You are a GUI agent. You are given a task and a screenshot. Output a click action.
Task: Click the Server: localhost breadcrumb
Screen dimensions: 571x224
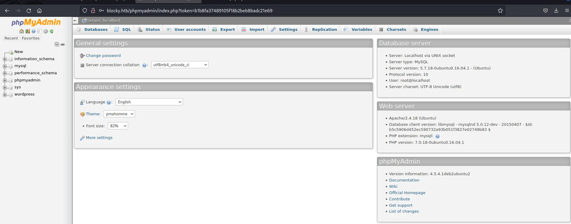click(104, 21)
